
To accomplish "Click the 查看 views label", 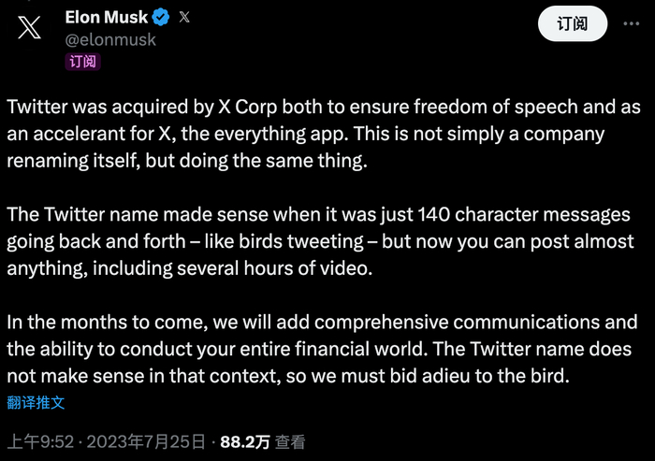I will point(290,442).
